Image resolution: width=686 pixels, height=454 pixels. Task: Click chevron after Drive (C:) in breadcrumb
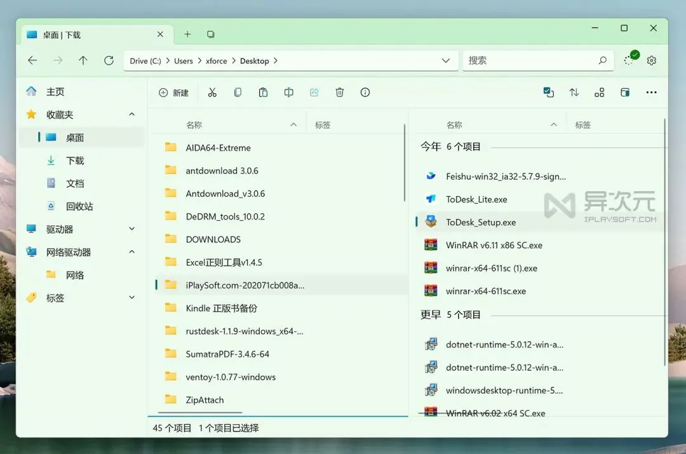(x=168, y=61)
